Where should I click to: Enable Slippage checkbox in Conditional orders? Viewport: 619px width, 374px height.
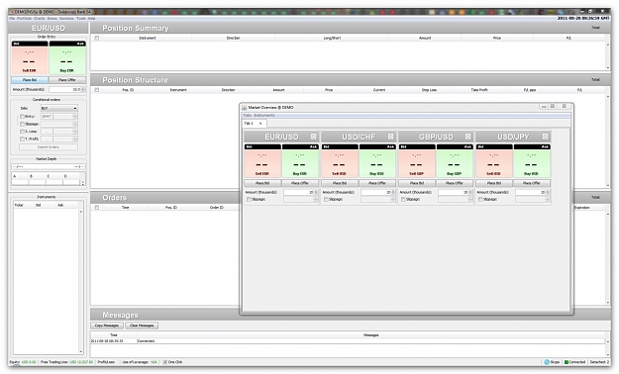22,124
